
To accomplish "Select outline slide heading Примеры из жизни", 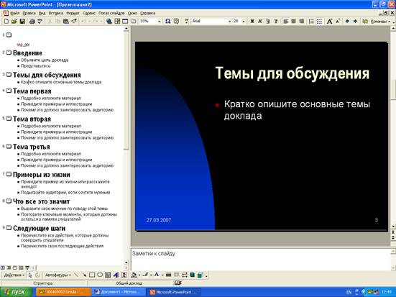I will (x=42, y=175).
